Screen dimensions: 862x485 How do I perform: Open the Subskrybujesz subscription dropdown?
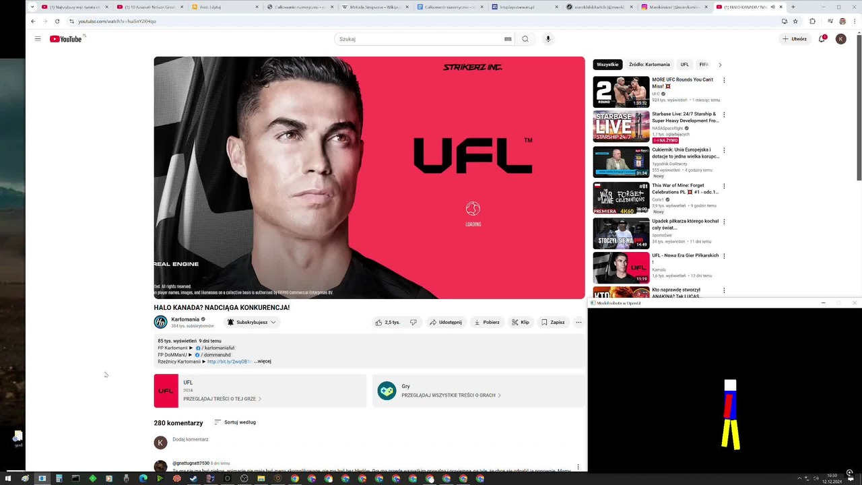click(252, 322)
